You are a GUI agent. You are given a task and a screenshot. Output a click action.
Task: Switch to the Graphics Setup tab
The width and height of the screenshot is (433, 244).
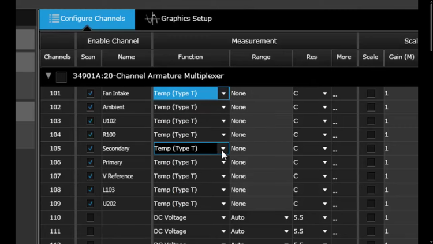[179, 19]
